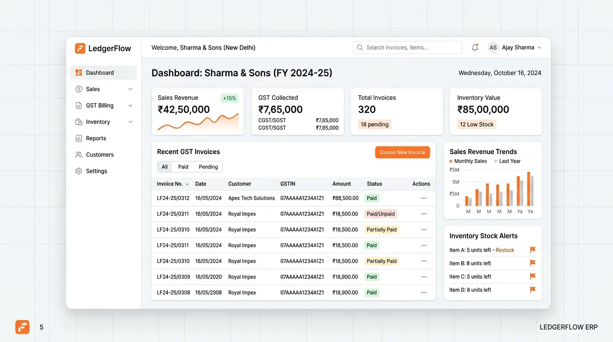This screenshot has width=613, height=342.
Task: Click the orange logo beside slide number 5
Action: click(22, 327)
